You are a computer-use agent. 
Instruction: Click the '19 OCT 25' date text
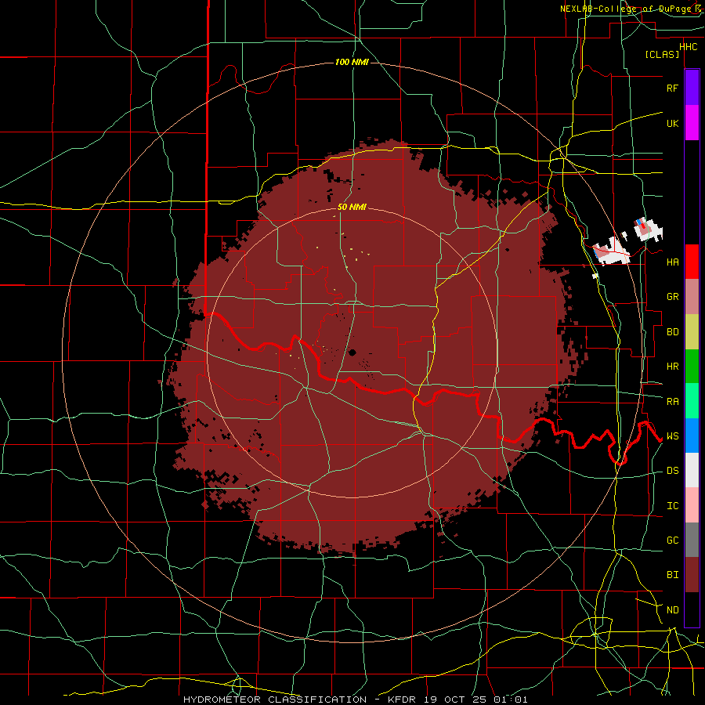point(456,700)
